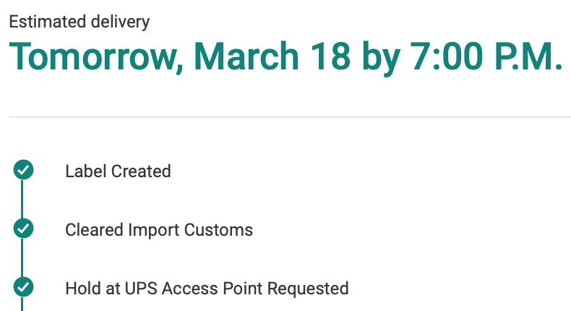This screenshot has width=571, height=311.
Task: Click the word Customs in the second step
Action: coord(220,230)
